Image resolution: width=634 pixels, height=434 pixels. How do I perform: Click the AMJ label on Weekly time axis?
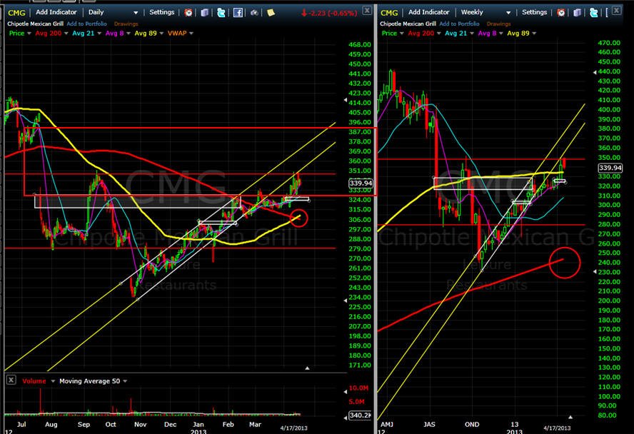click(x=387, y=424)
